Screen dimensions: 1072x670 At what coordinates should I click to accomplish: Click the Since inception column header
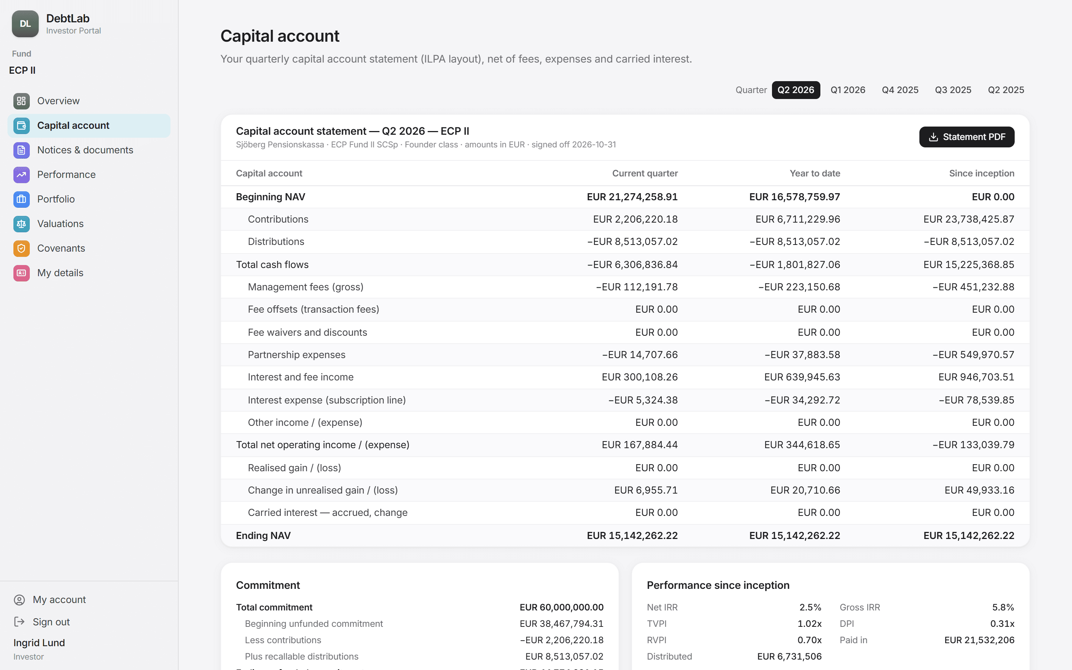point(982,174)
